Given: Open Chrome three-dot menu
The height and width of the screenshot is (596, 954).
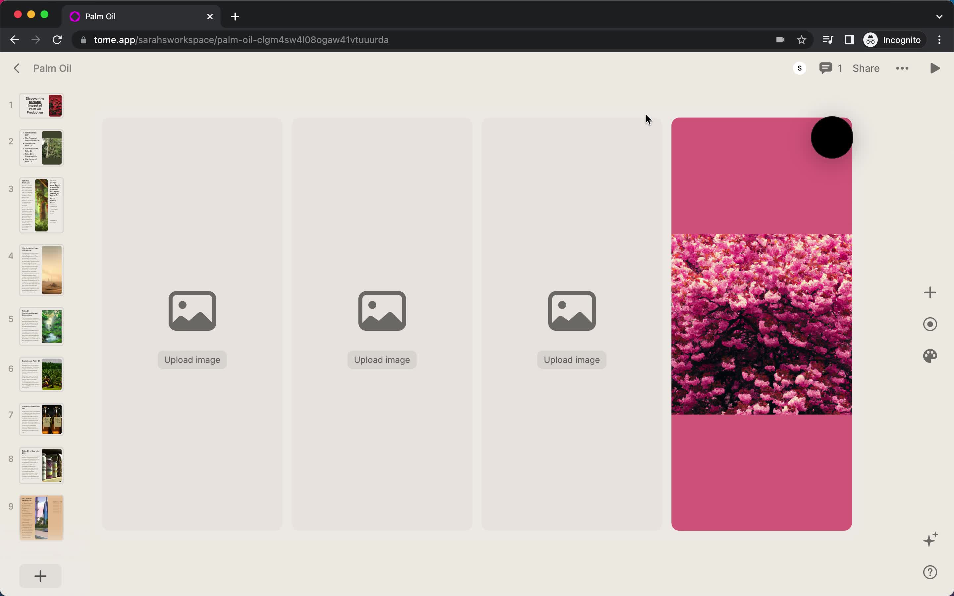Looking at the screenshot, I should click(939, 40).
